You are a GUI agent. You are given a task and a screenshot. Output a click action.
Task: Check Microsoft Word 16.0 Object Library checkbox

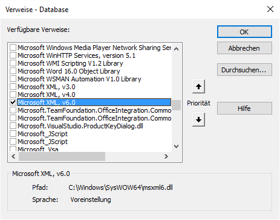point(13,71)
